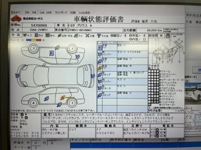Toggle first checkbox in フレーム row
Screen dimensions: 201x150
(149, 71)
